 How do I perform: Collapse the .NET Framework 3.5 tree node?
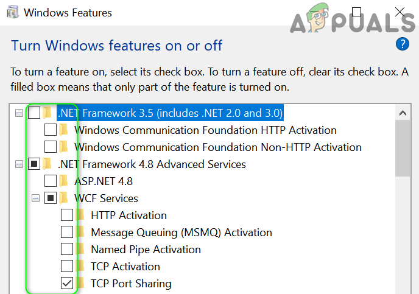19,113
